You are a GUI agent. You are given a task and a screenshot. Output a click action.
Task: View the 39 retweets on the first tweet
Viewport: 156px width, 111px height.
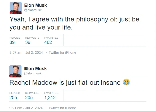pyautogui.click(x=28, y=42)
